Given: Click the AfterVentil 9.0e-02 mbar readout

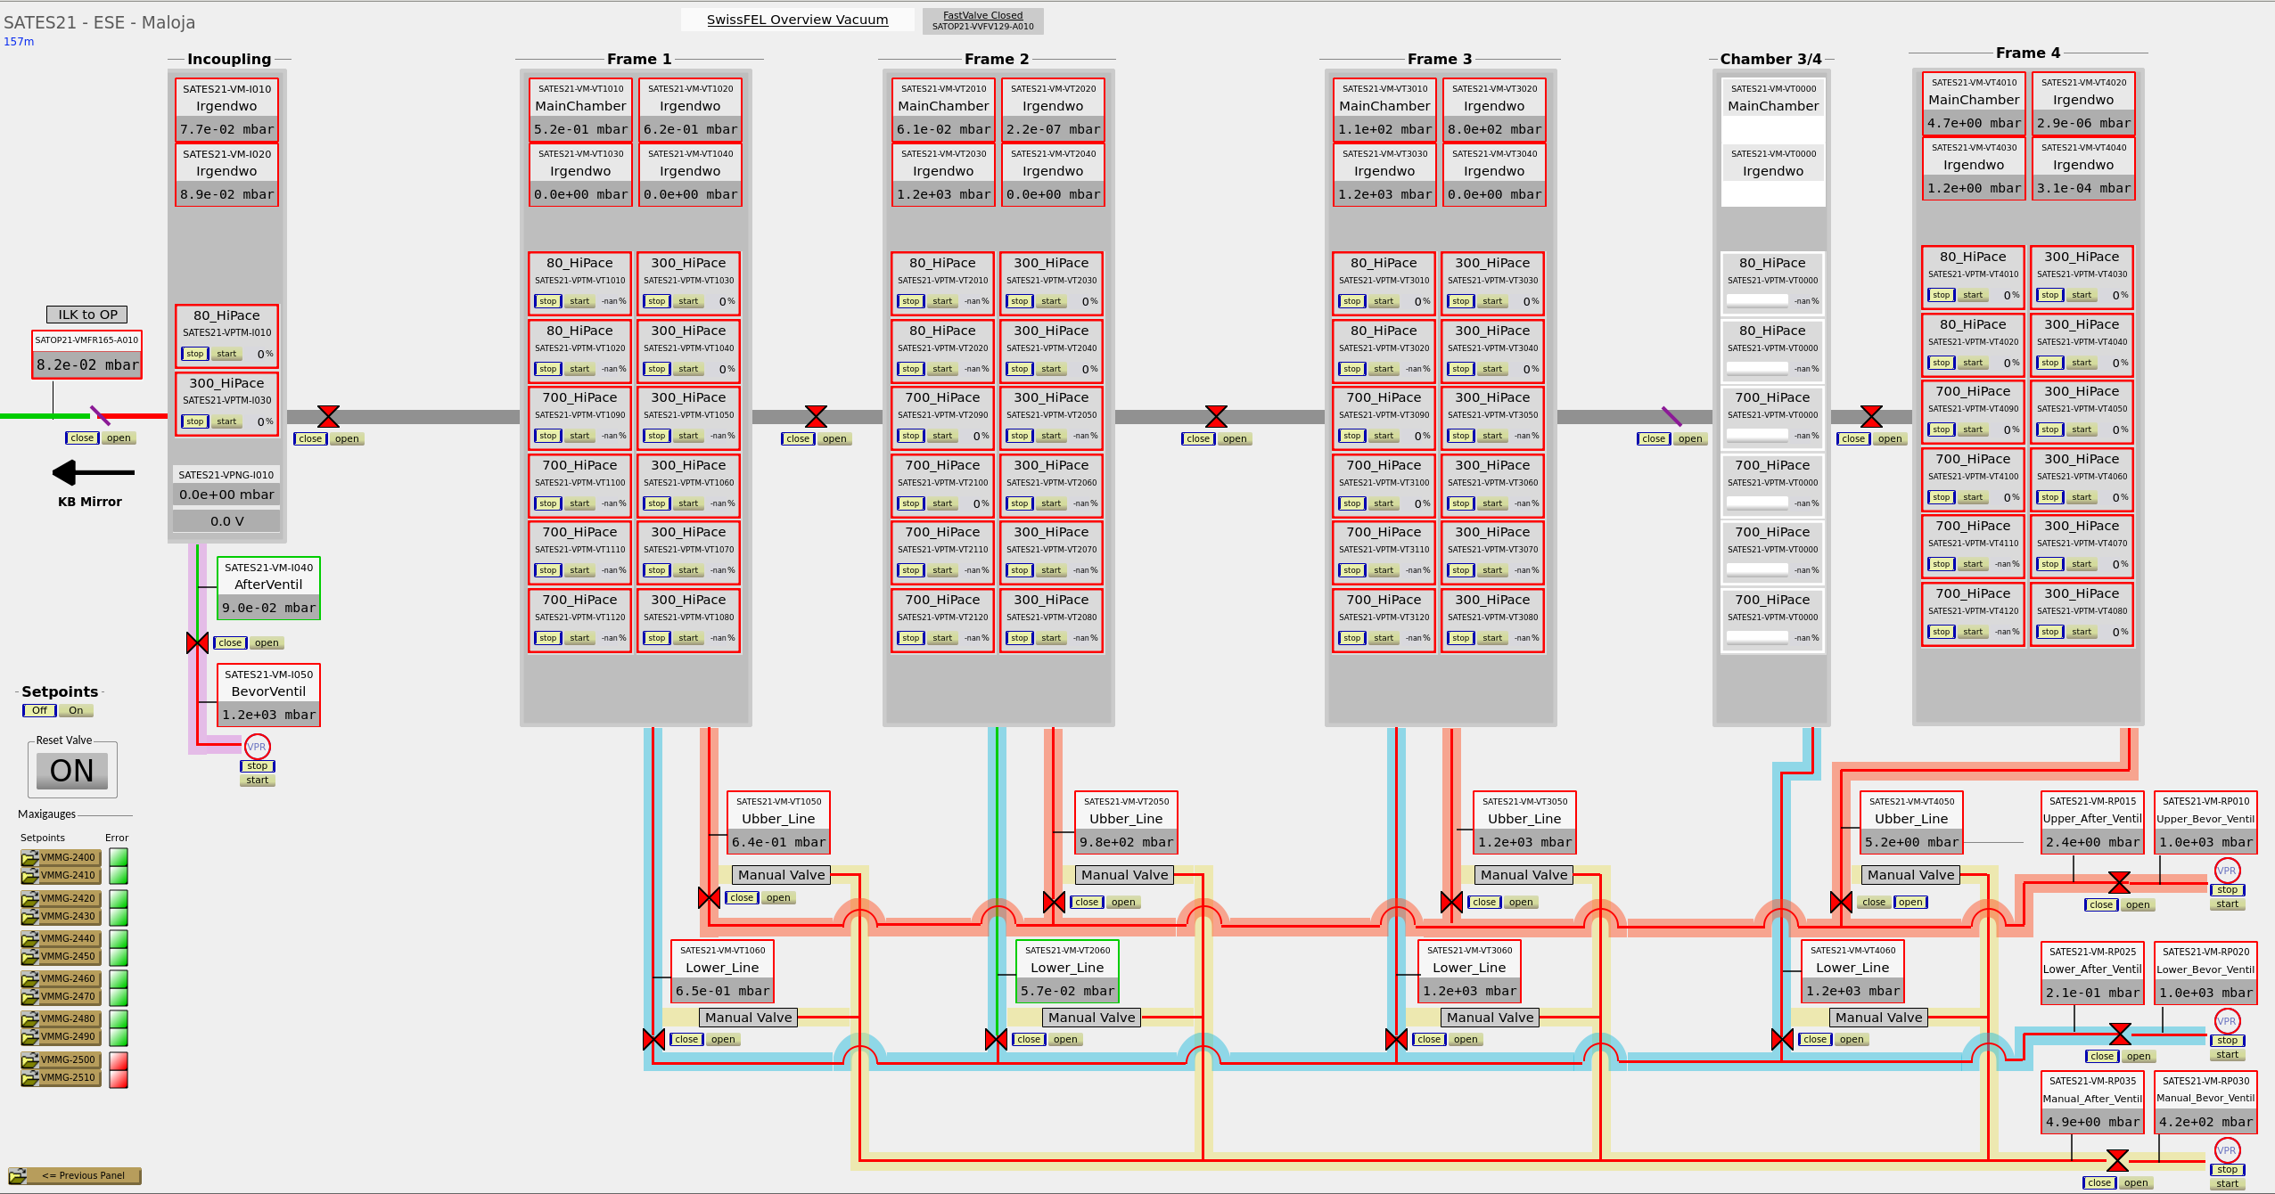Looking at the screenshot, I should [x=268, y=608].
